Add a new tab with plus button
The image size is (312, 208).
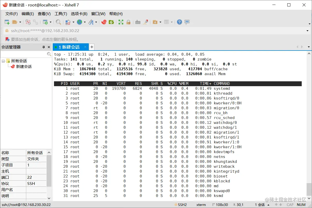92,47
